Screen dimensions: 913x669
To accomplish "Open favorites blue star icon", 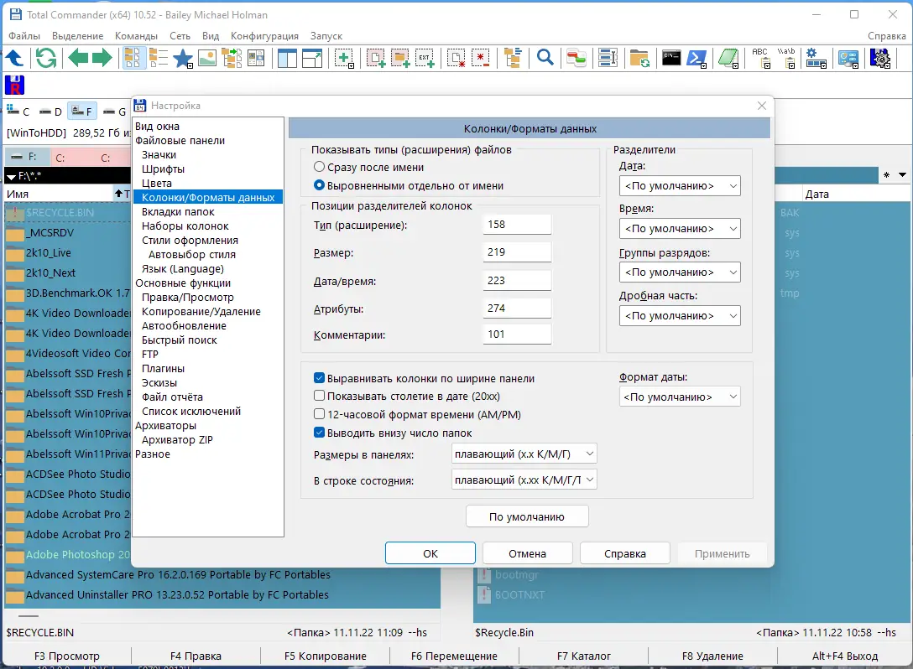I will tap(183, 58).
